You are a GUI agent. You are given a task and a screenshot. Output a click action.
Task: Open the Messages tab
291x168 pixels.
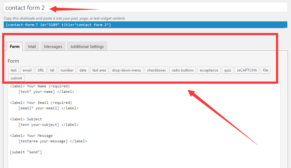click(x=53, y=46)
